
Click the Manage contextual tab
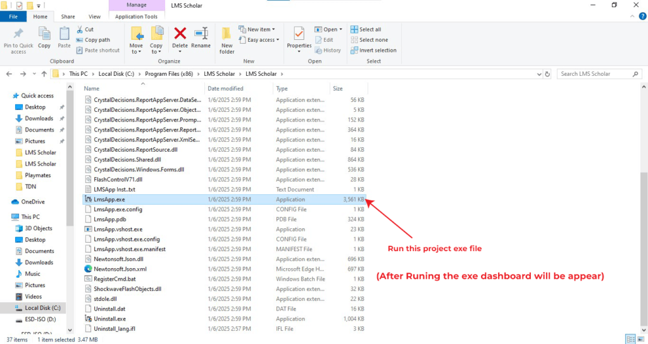click(x=137, y=5)
